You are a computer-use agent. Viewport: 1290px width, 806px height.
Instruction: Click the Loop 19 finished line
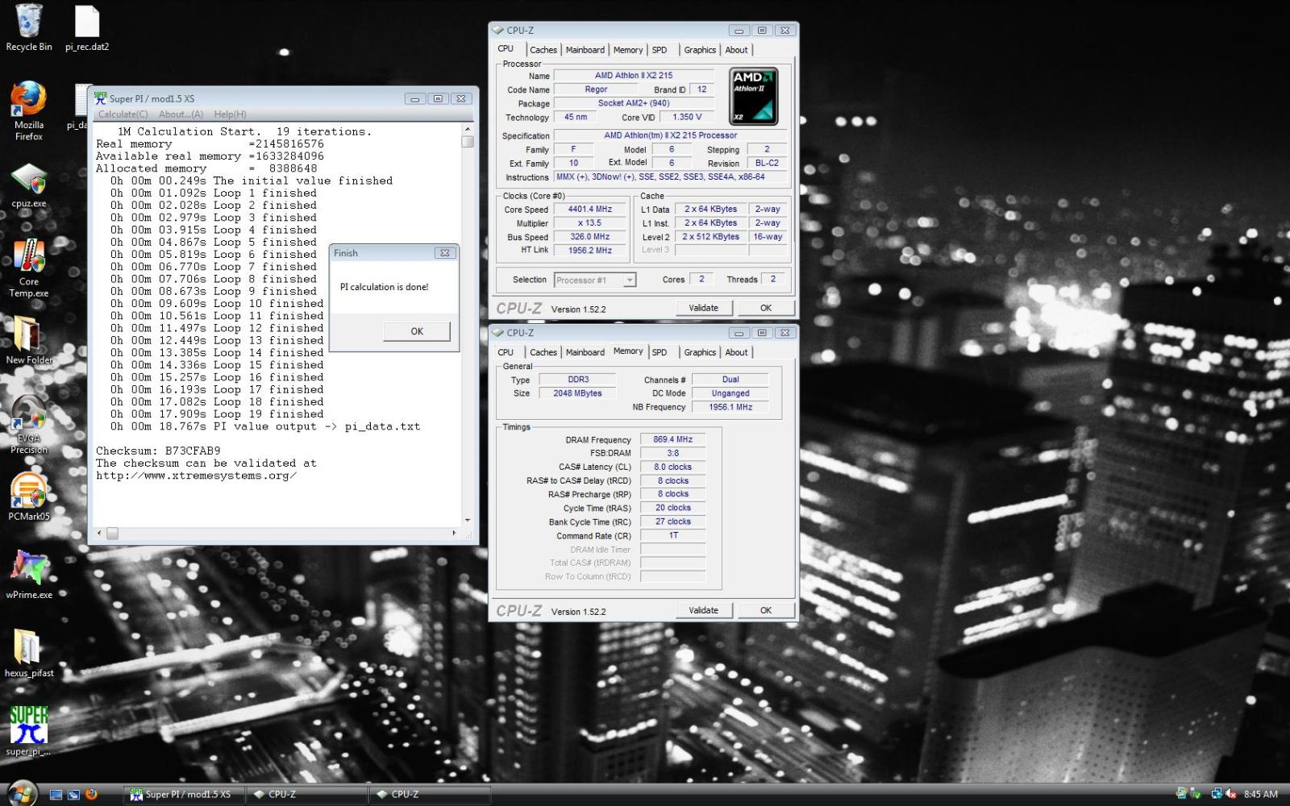point(217,414)
